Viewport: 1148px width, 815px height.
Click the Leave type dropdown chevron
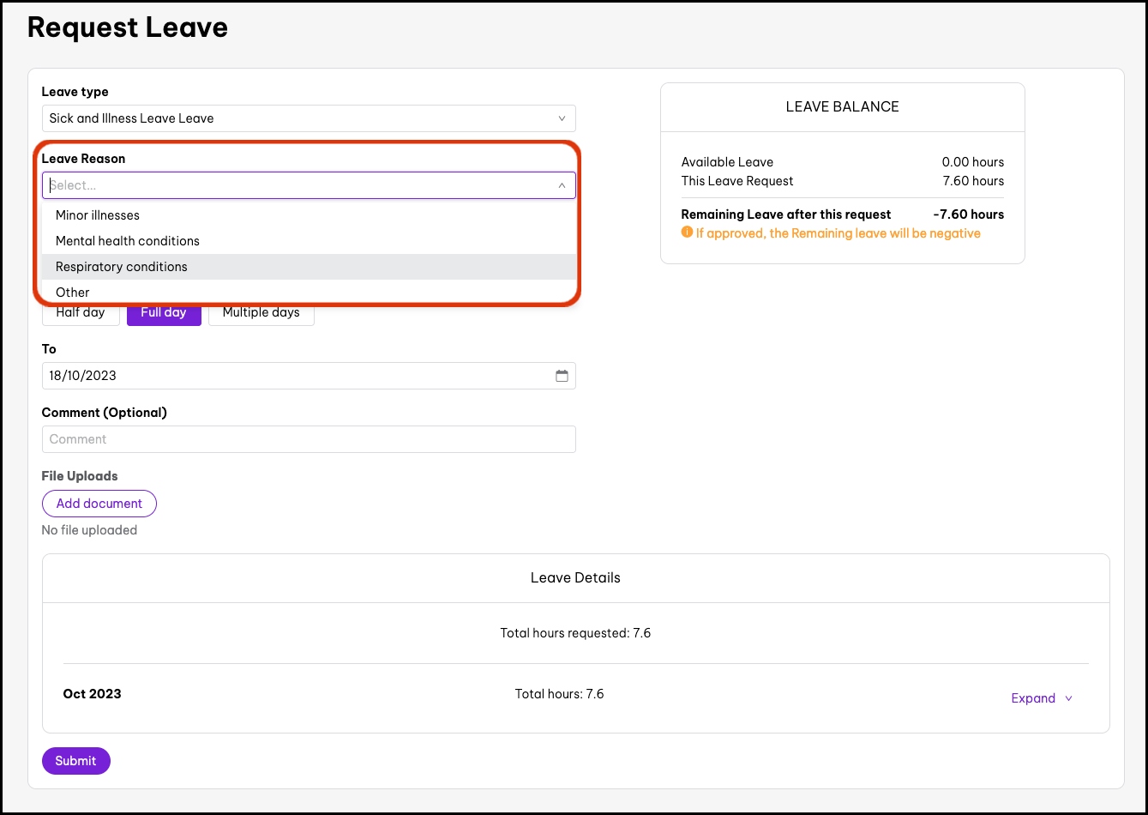pos(562,118)
